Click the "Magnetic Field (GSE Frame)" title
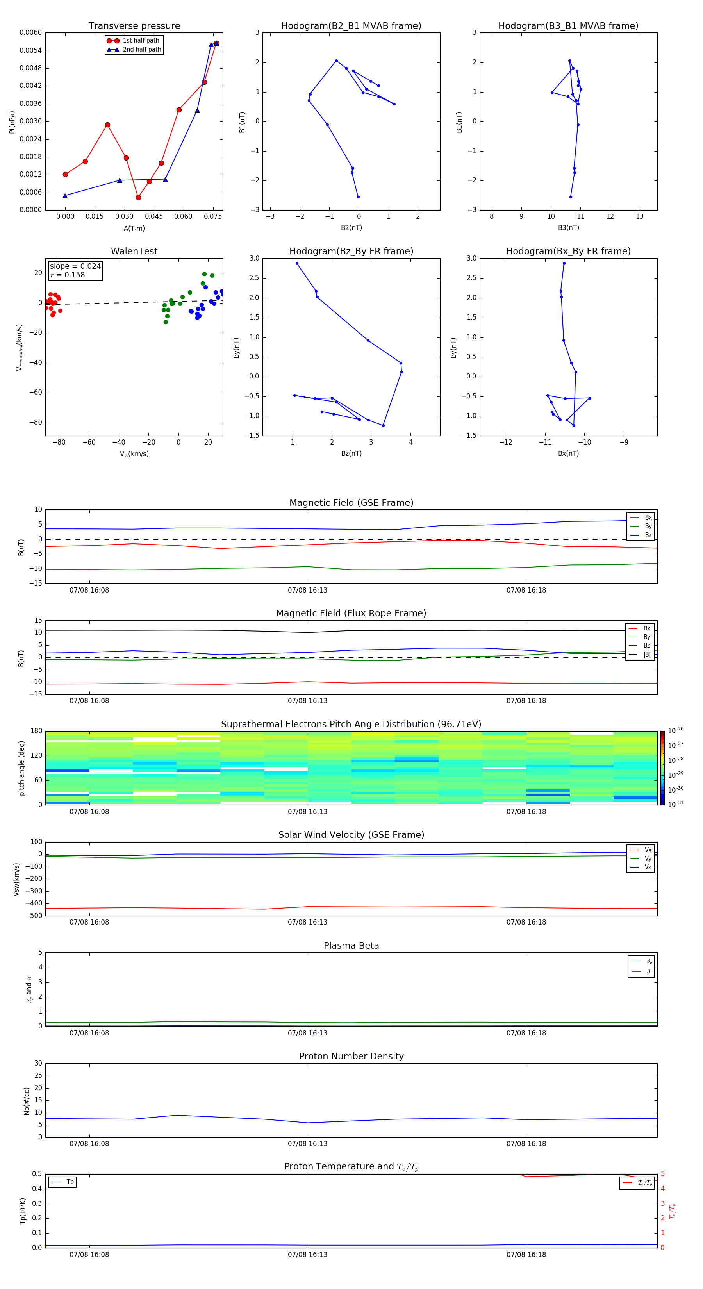This screenshot has height=1289, width=703. [351, 502]
